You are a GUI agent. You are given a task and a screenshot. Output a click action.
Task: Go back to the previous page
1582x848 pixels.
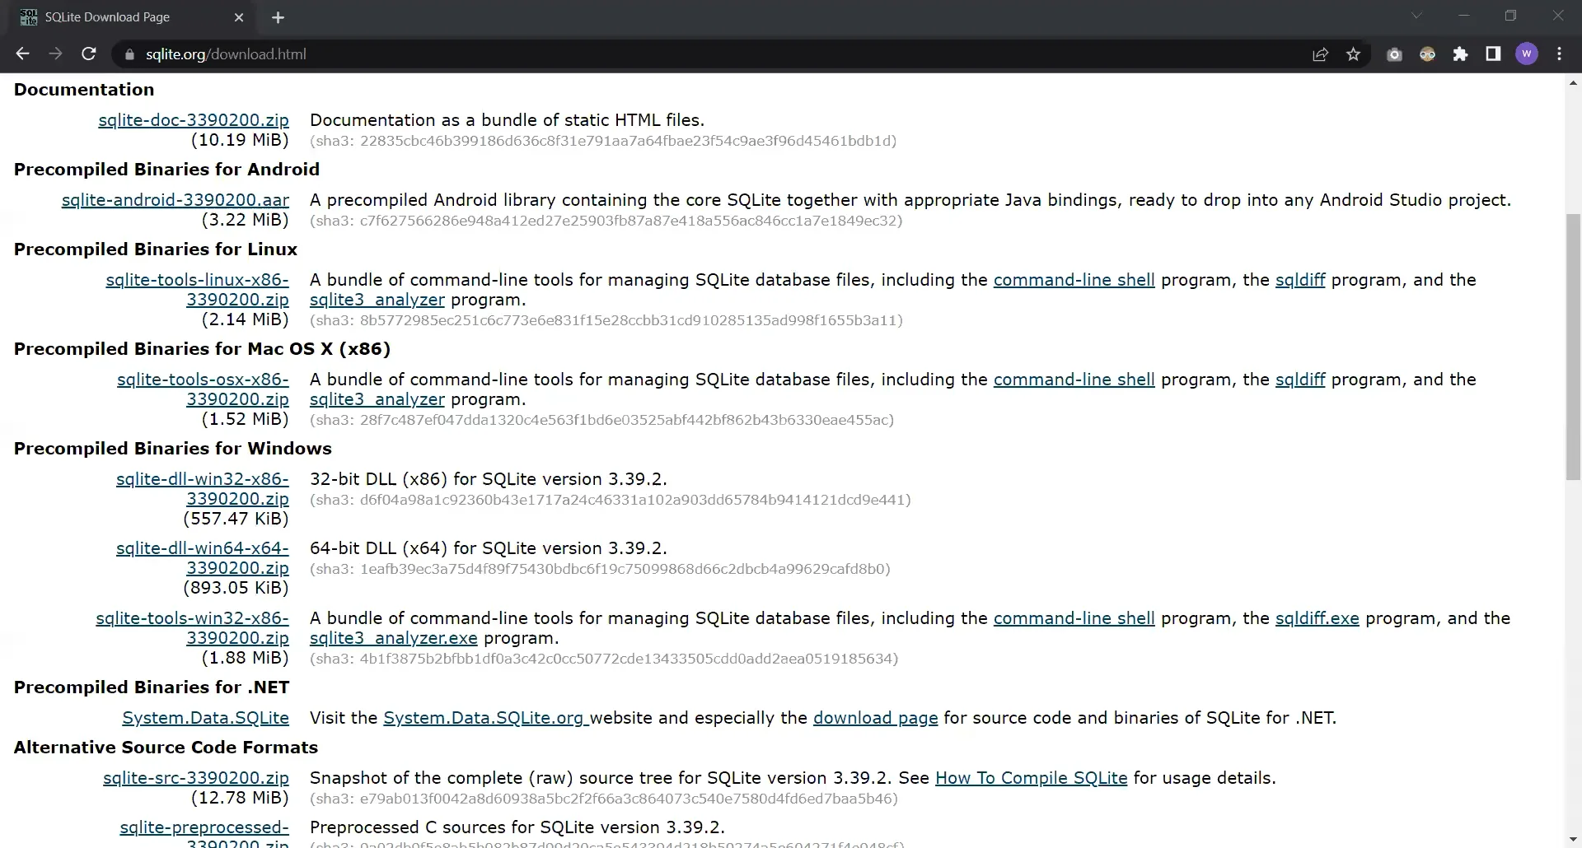(22, 54)
